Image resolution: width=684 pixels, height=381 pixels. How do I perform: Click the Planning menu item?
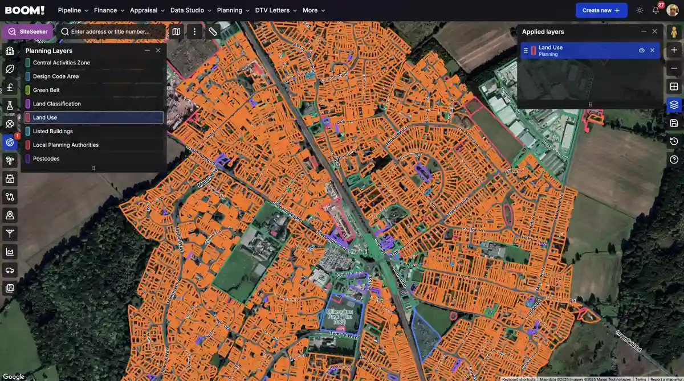pos(229,10)
